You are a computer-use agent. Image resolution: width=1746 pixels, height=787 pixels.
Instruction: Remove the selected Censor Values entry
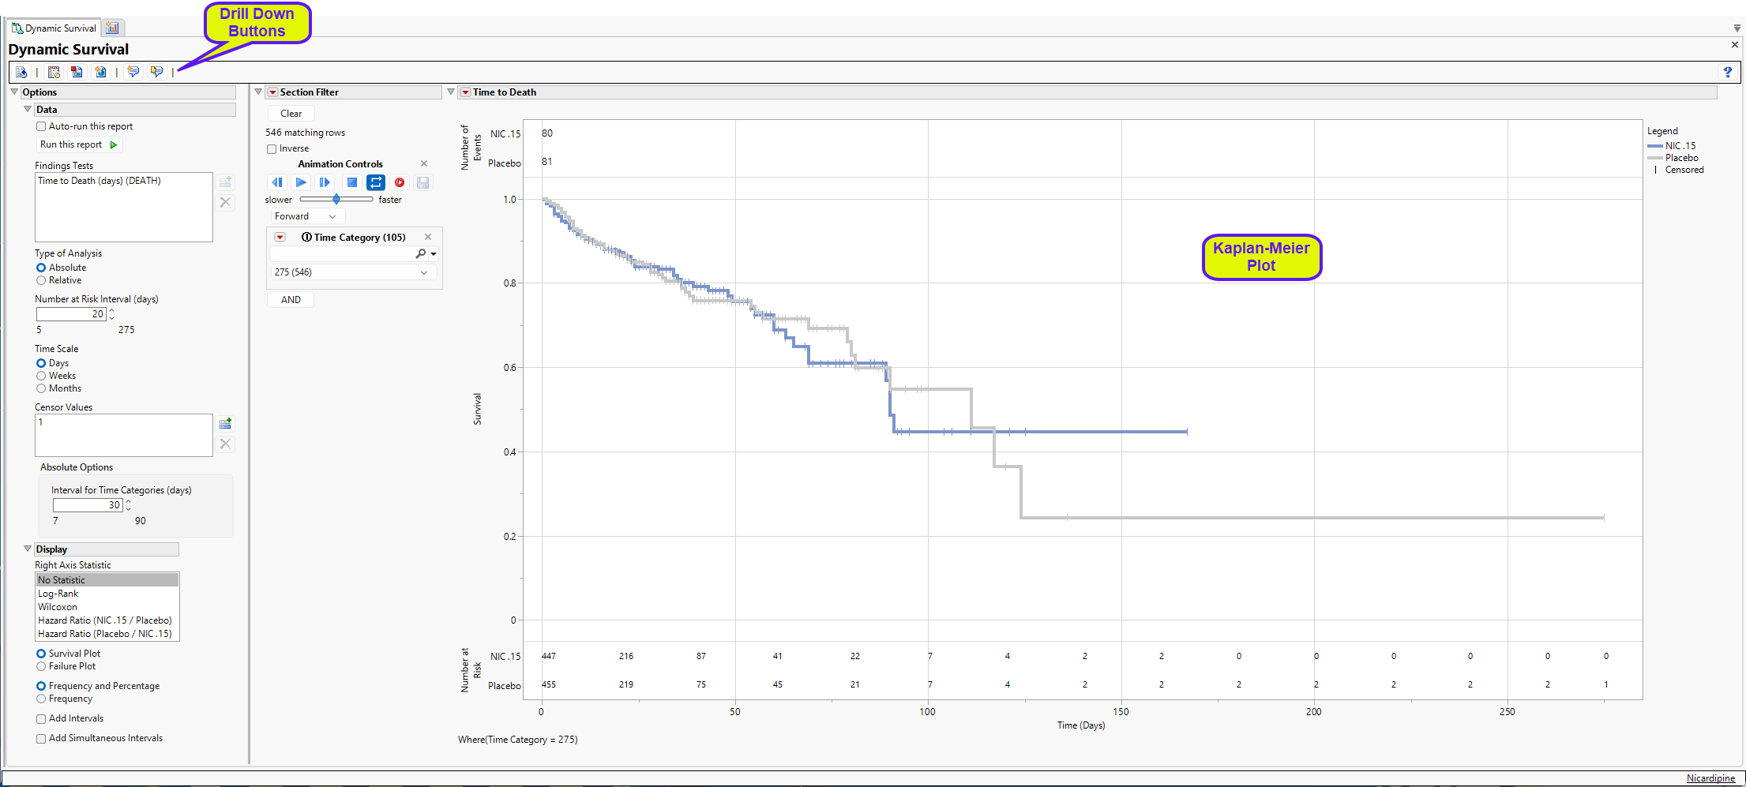tap(225, 444)
